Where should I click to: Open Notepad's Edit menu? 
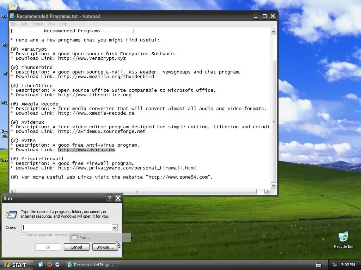tap(24, 24)
